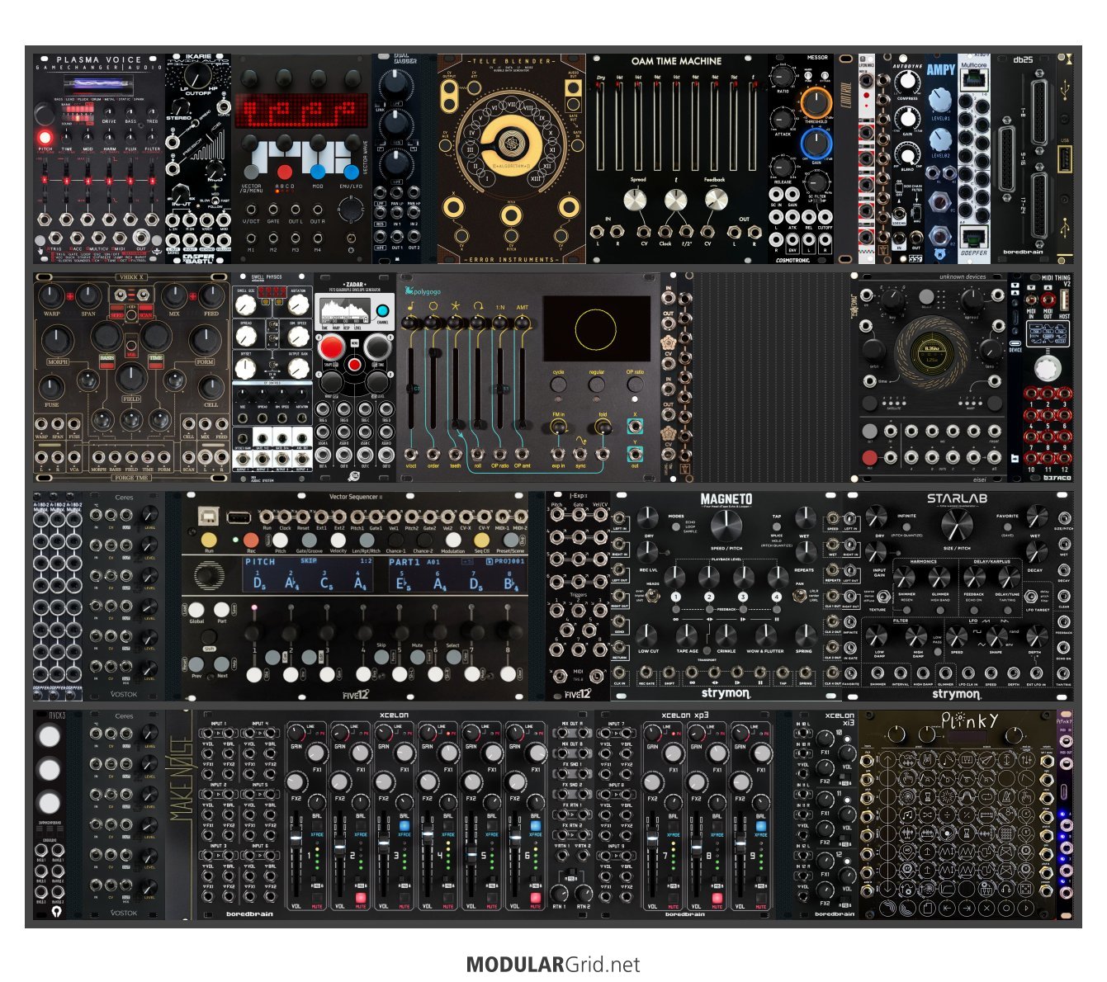Select the white Pitch button on Vector Sequencer

tap(281, 540)
